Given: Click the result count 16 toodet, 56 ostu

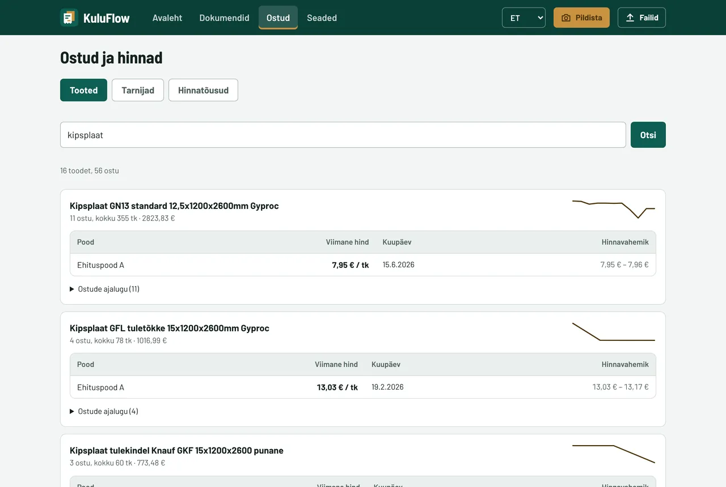Looking at the screenshot, I should [x=90, y=170].
